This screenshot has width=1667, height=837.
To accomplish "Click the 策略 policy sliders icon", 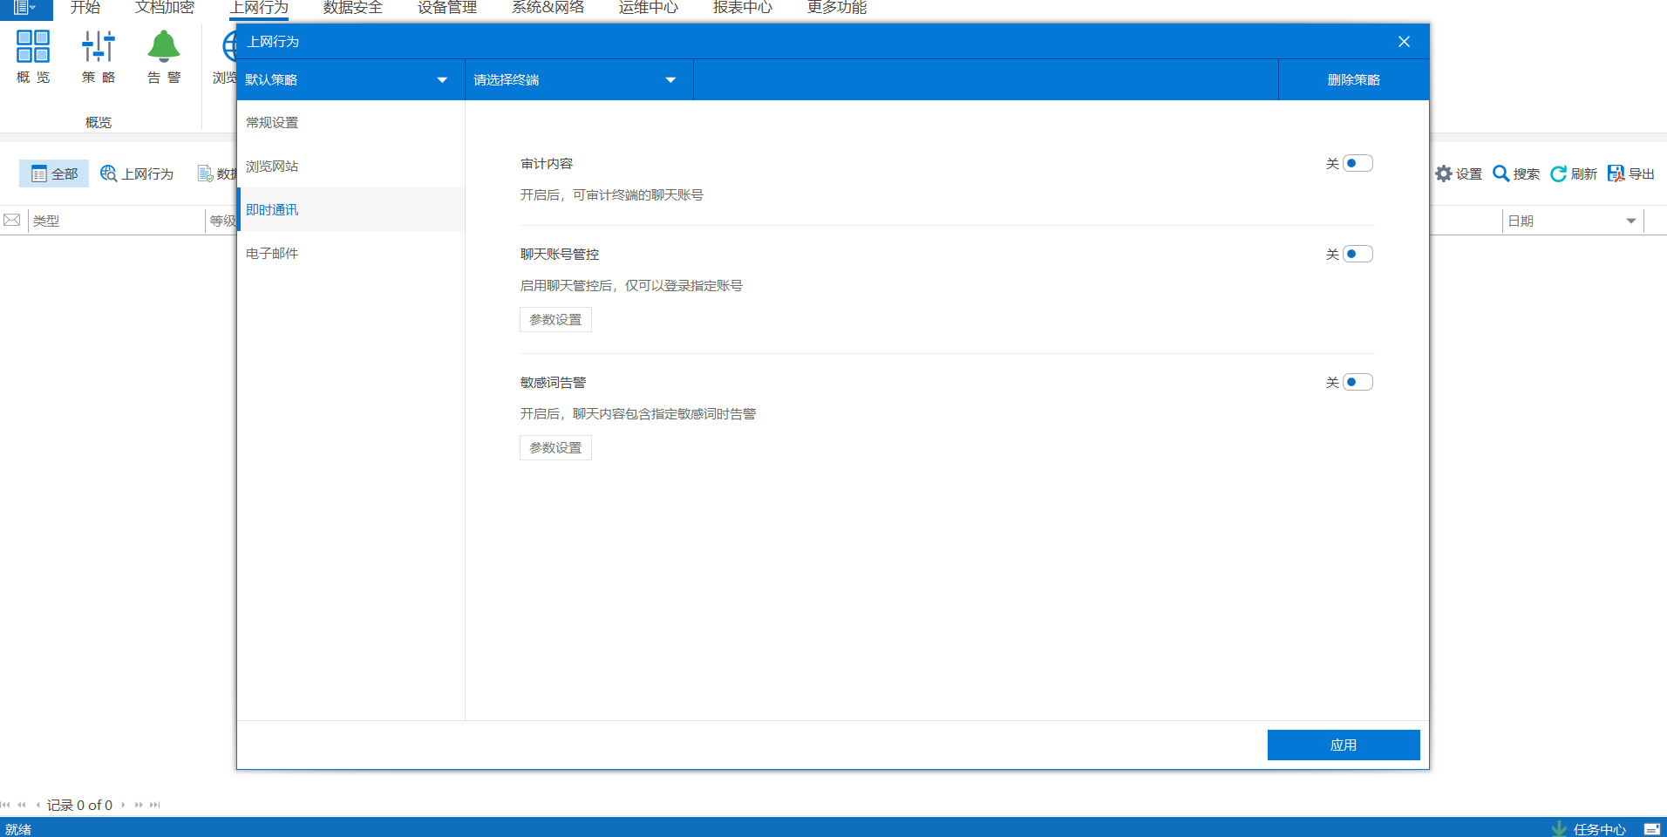I will (99, 47).
